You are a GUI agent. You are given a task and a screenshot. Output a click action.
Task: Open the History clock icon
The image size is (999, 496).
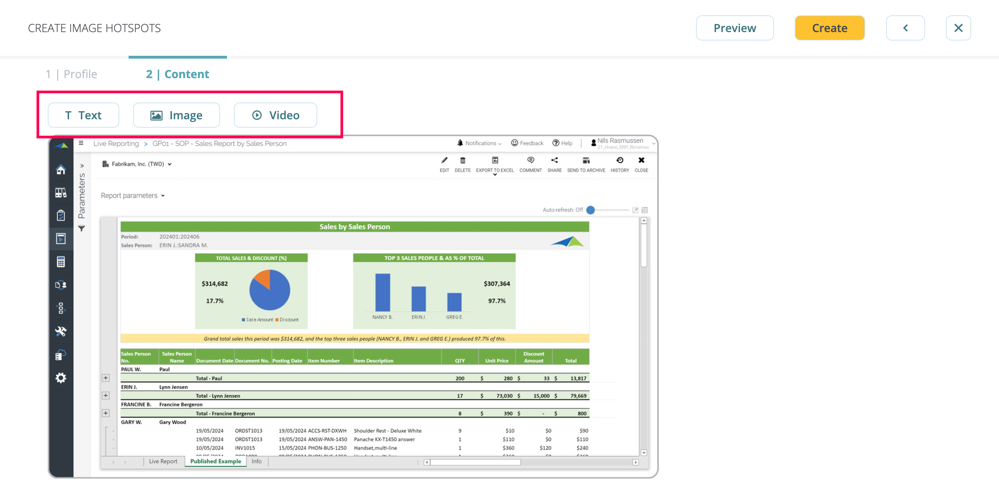click(619, 161)
